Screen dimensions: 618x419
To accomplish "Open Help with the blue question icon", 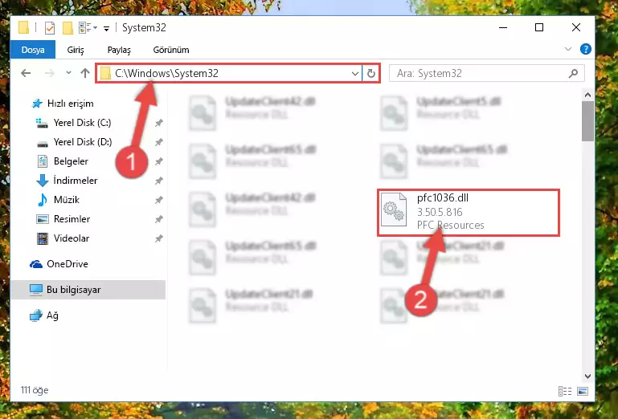I will pos(586,49).
